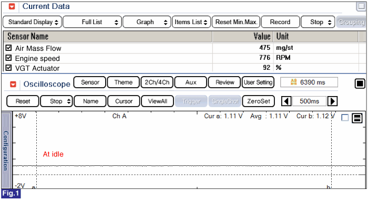Collapse the Oscilloscope panel red arrow
368x200 pixels.
[x=13, y=84]
